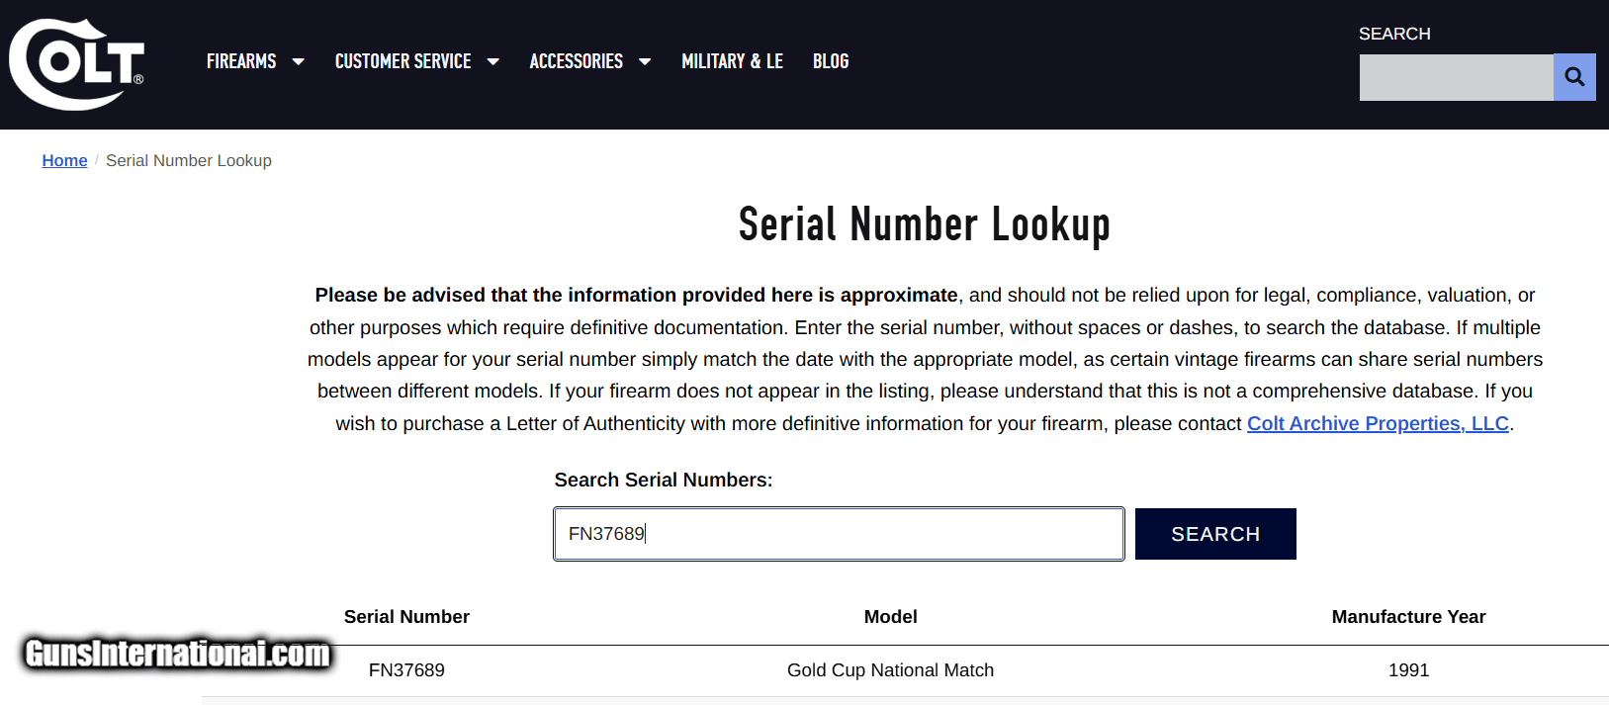Click the magnifying glass search icon
1609x705 pixels.
click(1574, 77)
